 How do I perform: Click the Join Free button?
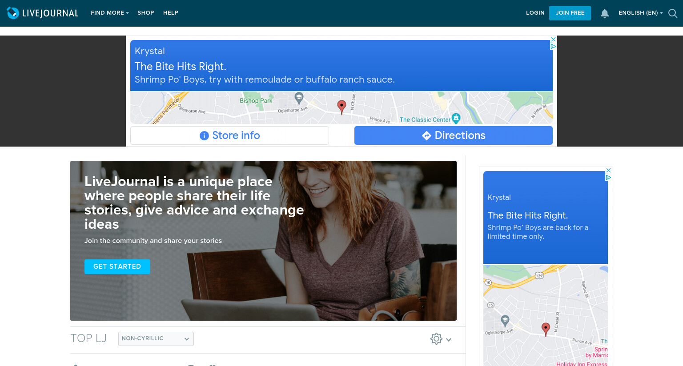[x=570, y=13]
